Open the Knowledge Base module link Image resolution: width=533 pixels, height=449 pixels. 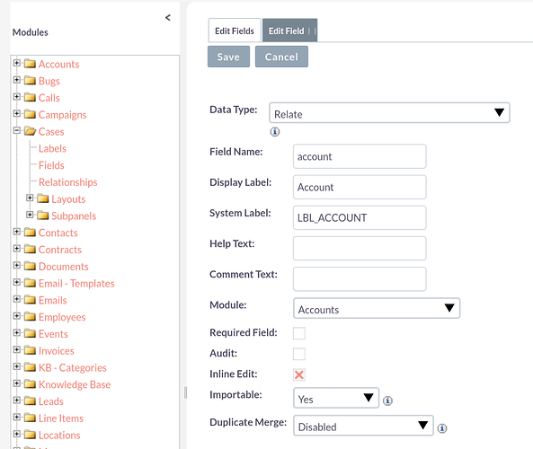(x=75, y=384)
